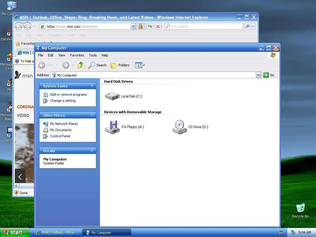Click the Windows flag logo in My Computer
Screen dimensions: 316x237
[x=273, y=55]
